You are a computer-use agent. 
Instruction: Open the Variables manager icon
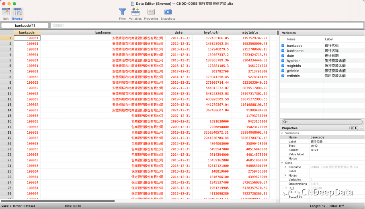click(135, 12)
